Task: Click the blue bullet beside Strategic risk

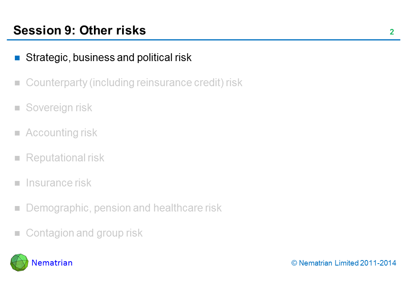Action: point(17,58)
